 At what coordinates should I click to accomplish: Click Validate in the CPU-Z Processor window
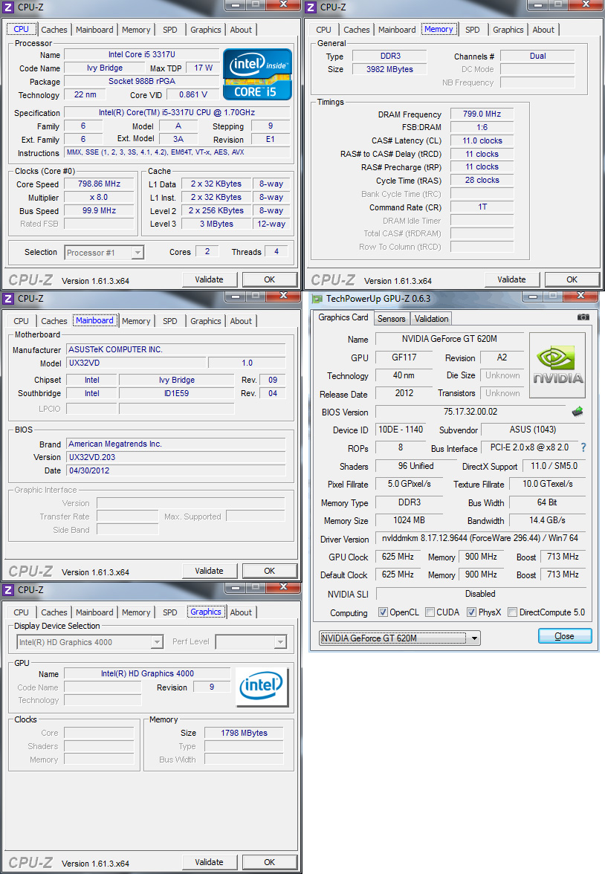coord(210,279)
